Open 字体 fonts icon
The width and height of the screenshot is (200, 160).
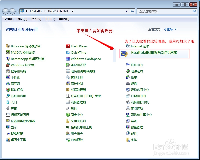[x=128, y=140]
